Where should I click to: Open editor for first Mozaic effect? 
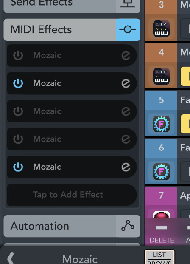click(x=126, y=55)
